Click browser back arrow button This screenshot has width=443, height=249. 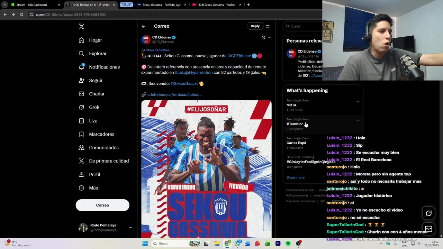coord(5,15)
